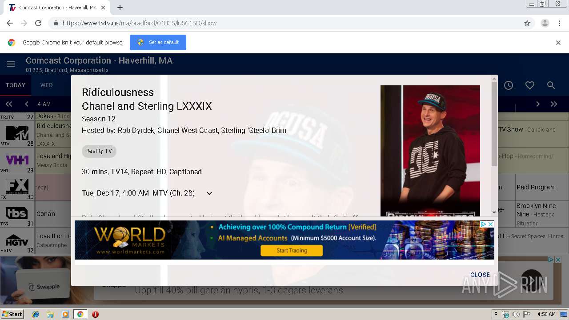The image size is (569, 320).
Task: Click the address bar URL
Action: pyautogui.click(x=140, y=23)
